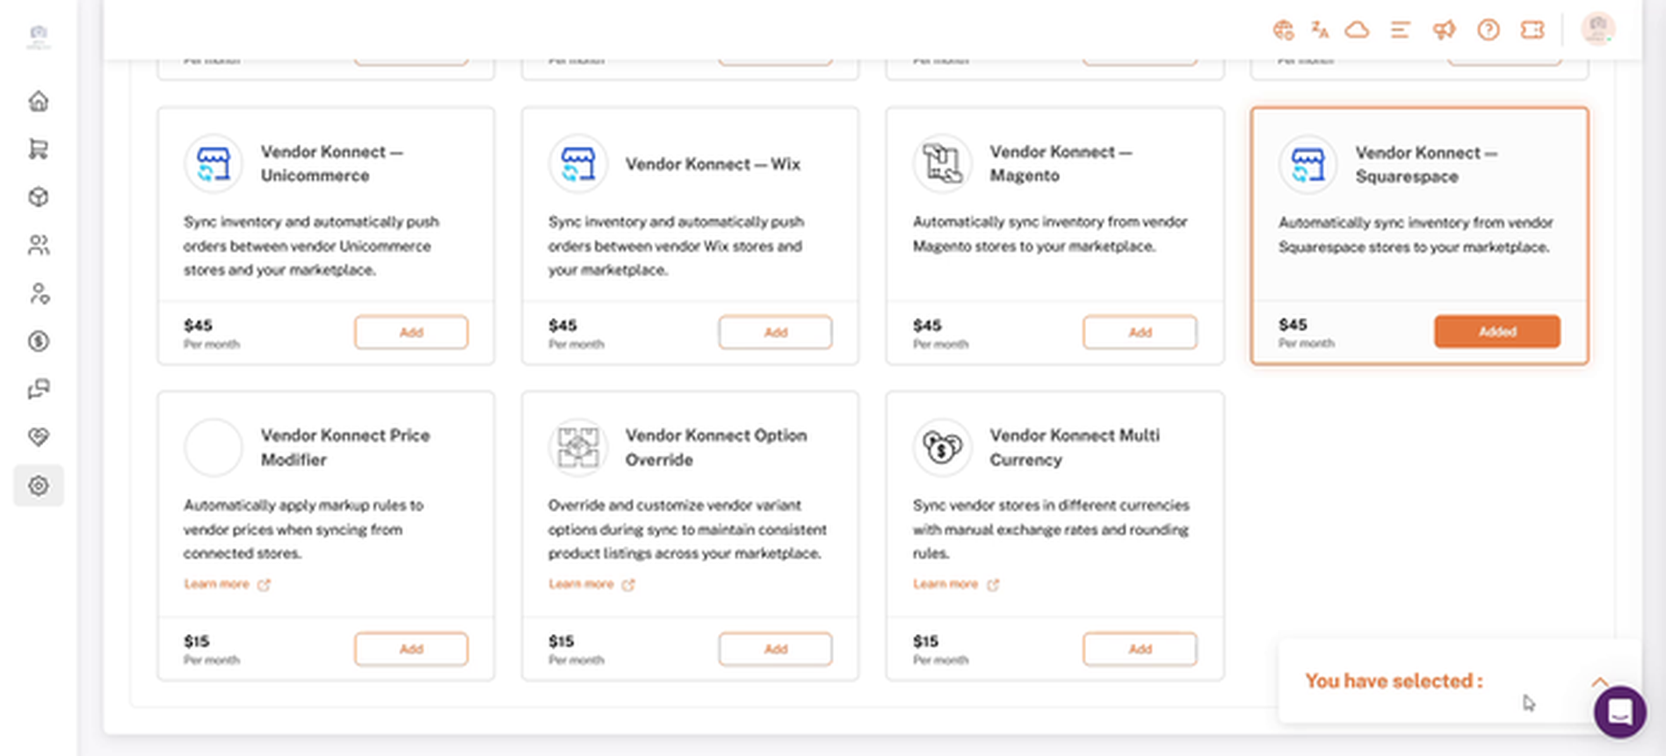Screen dimensions: 1666x756
Task: Click the Vendor Konnect Multi Currency icon
Action: click(x=943, y=447)
